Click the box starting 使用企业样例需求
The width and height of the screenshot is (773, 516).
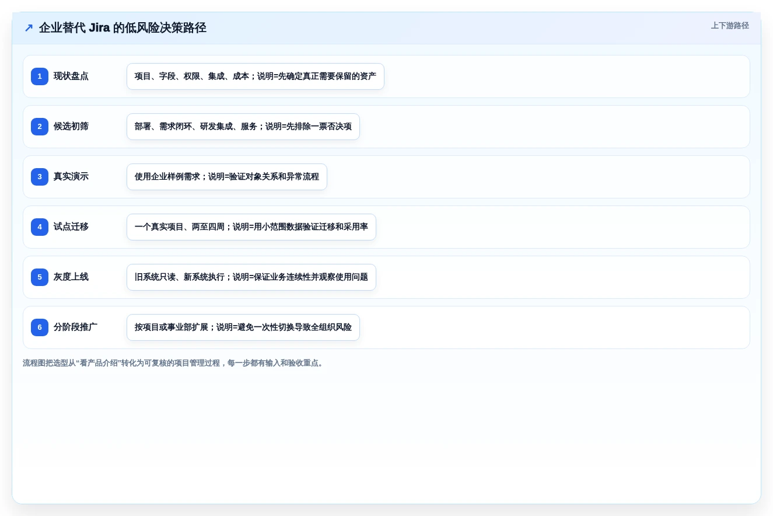(227, 177)
